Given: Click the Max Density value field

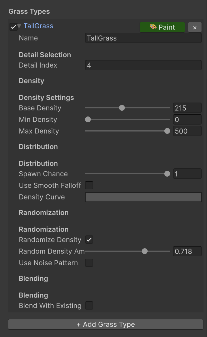Looking at the screenshot, I should [187, 131].
